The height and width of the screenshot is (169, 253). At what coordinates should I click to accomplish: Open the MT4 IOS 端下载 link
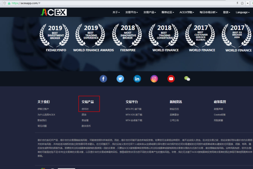click(x=134, y=115)
